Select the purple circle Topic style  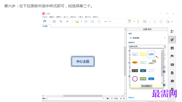[x=135, y=79]
